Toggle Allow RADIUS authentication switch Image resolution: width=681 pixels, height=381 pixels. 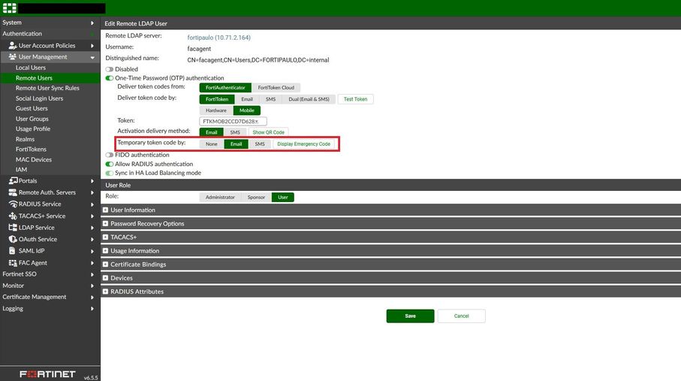tap(109, 164)
